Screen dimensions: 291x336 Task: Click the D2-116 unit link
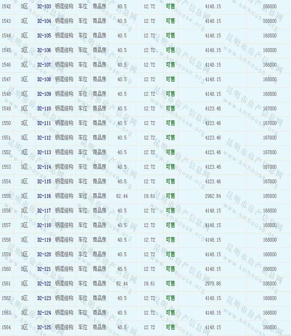click(x=44, y=196)
